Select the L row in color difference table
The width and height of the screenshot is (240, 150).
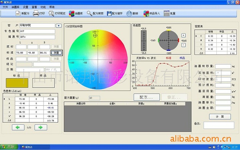tap(30, 99)
